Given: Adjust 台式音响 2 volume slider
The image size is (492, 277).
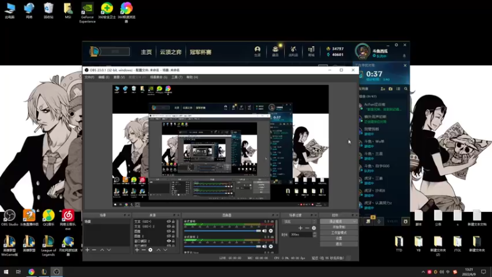Looking at the screenshot, I should pos(222,247).
